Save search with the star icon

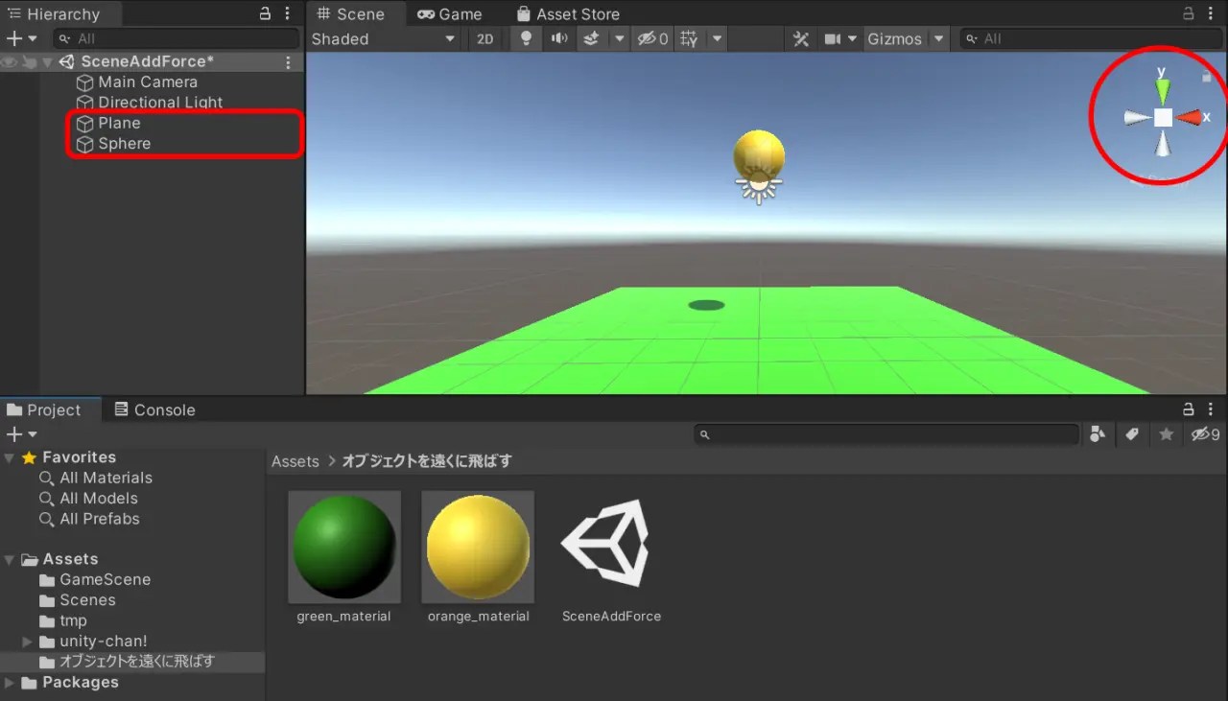(x=1167, y=434)
